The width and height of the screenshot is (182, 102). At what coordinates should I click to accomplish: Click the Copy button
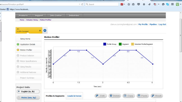[x=129, y=96]
